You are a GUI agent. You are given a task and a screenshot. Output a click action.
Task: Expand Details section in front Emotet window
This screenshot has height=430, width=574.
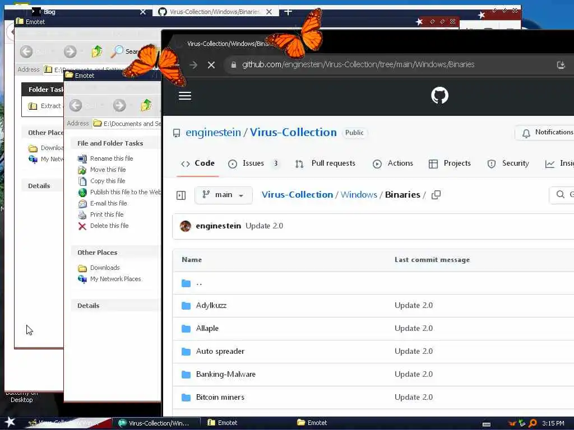[x=88, y=306]
